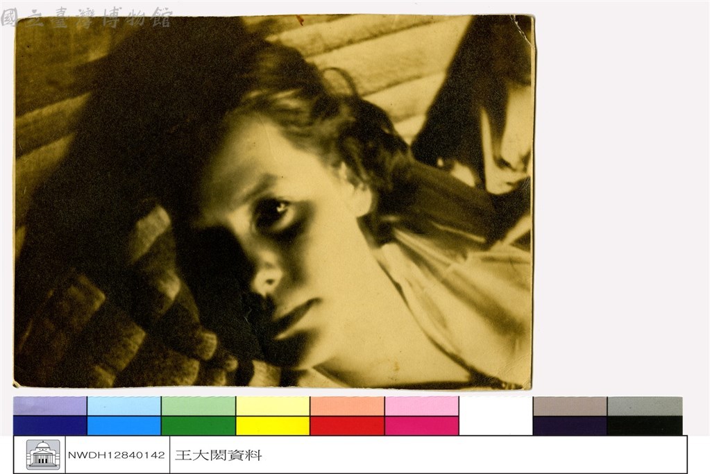Screen dimensions: 710x474
Task: Pick the salmon orange color swatch
Action: coord(347,406)
